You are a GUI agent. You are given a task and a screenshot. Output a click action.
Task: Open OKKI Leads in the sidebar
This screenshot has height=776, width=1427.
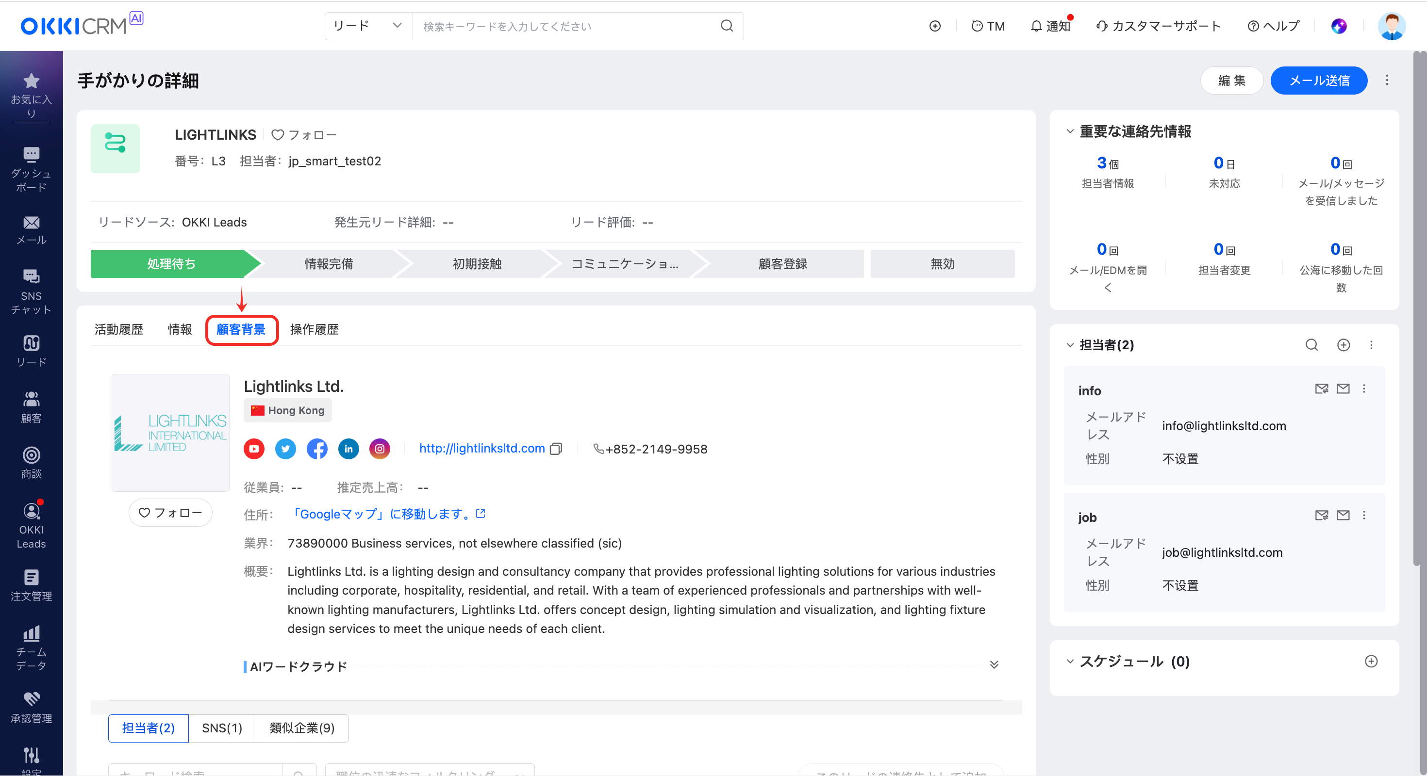(31, 525)
